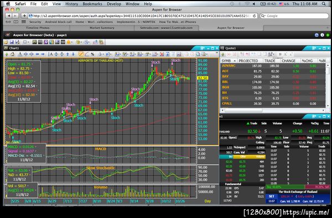Viewport: 332px width, 218px height.
Task: Sort by the SYMB column header arrow
Action: 235,61
